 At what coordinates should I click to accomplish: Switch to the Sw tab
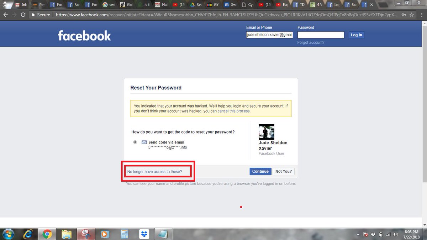[x=231, y=5]
